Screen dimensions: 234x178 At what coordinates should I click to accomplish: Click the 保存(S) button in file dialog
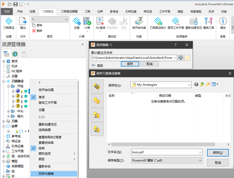point(218,152)
